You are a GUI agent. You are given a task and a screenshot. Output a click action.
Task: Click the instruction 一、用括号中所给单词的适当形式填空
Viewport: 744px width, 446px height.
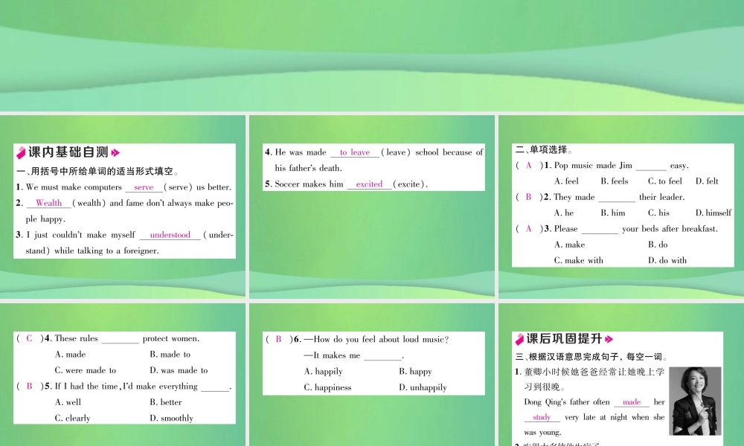pyautogui.click(x=97, y=172)
